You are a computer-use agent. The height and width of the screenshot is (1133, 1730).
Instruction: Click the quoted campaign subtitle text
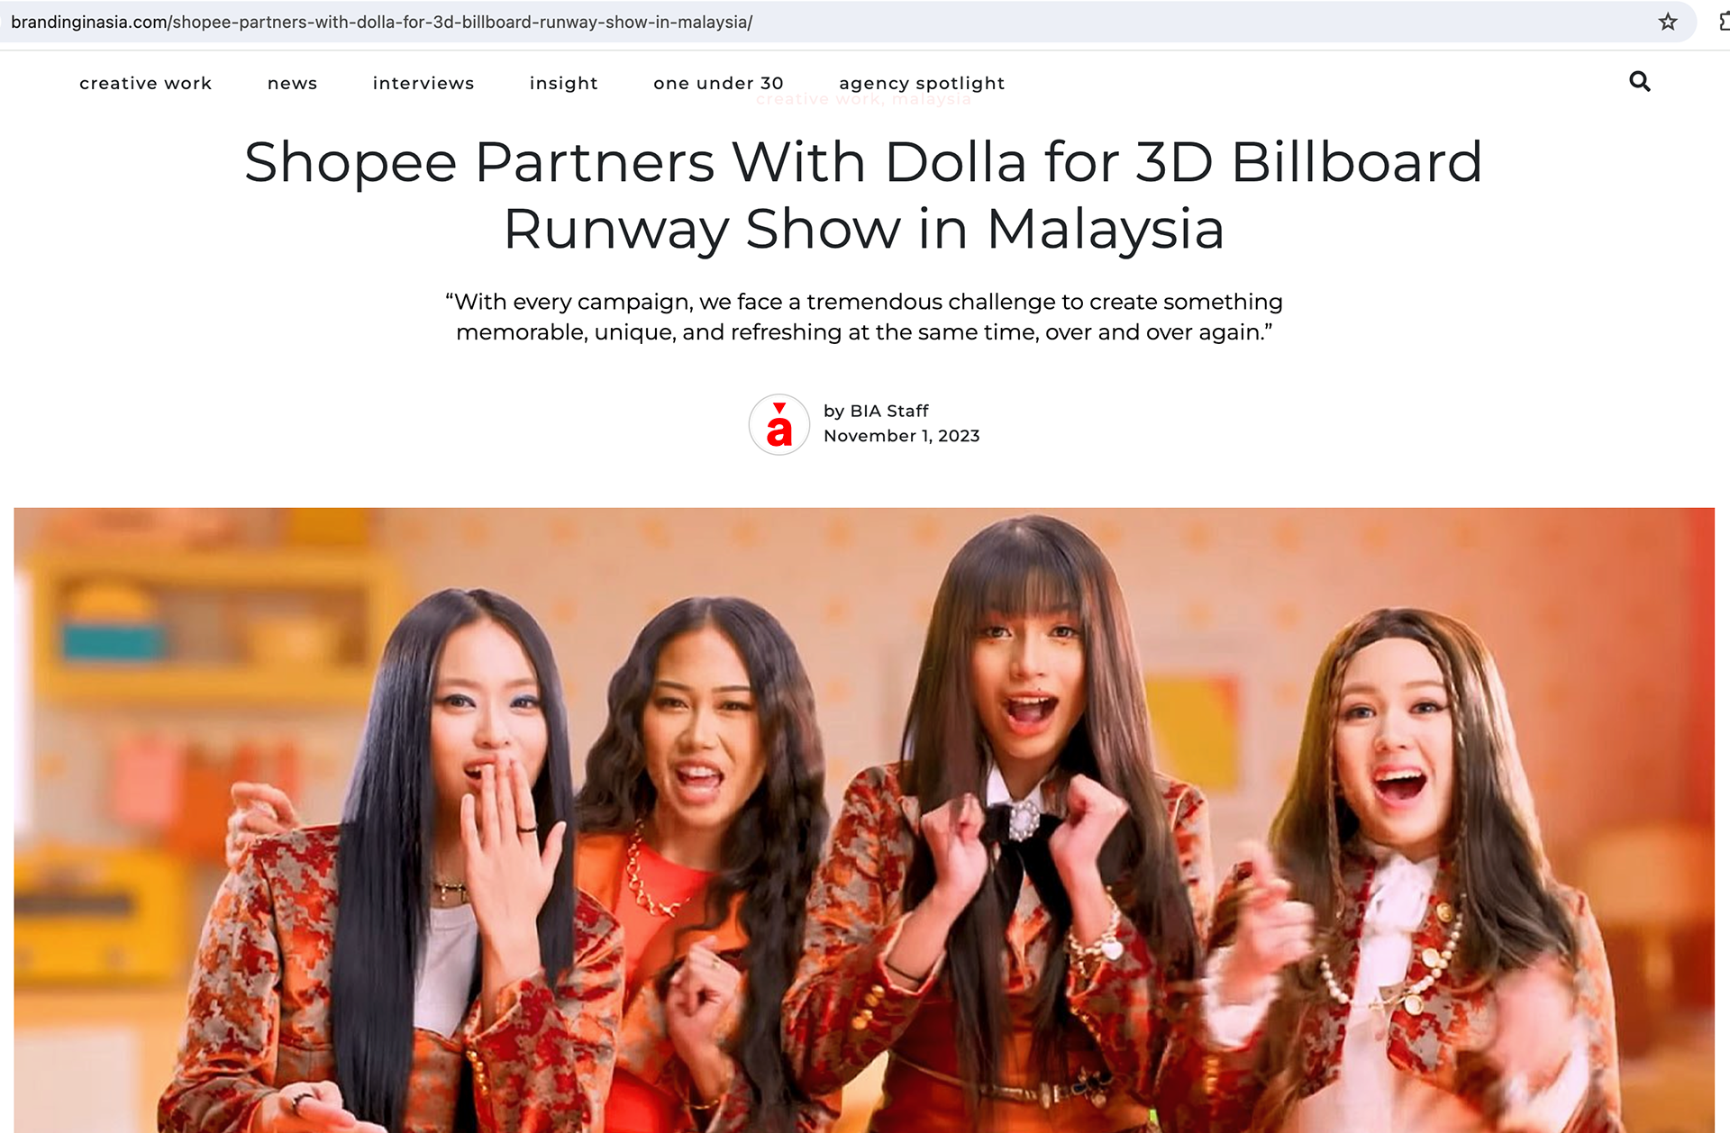tap(864, 317)
